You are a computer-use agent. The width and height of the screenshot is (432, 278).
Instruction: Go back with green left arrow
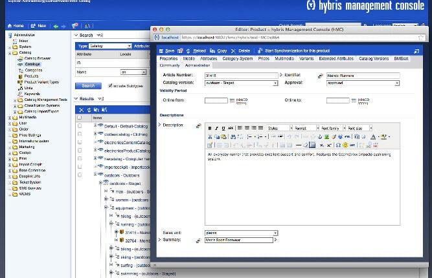pyautogui.click(x=56, y=27)
